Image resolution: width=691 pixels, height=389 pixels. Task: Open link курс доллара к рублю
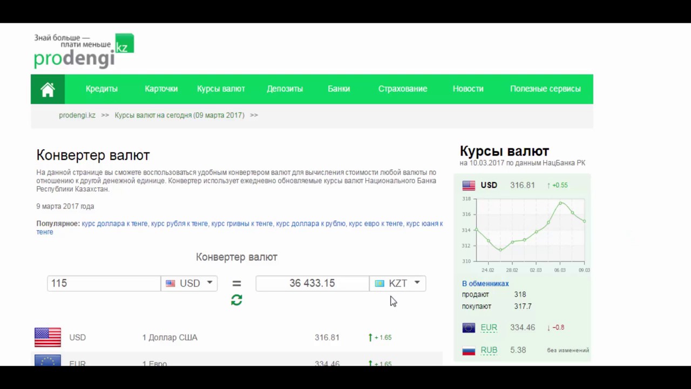[310, 224]
